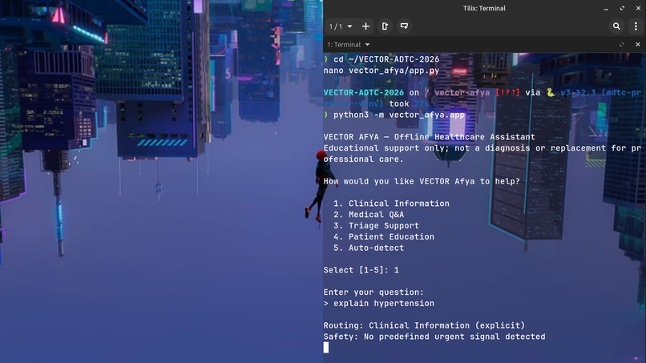
Task: Click the '[!?↑]' git status indicator
Action: 507,93
